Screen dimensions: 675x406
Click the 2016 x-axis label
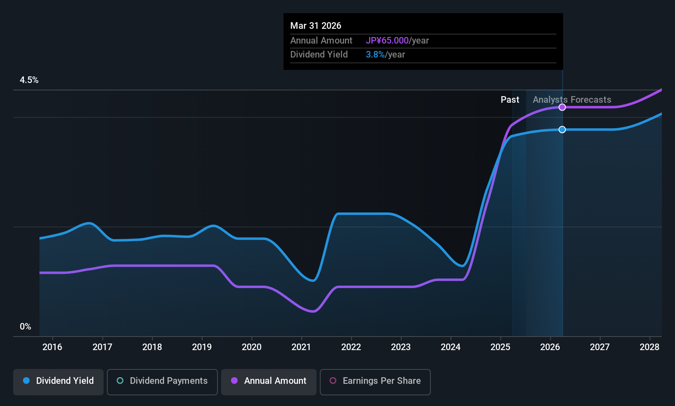[x=52, y=347]
